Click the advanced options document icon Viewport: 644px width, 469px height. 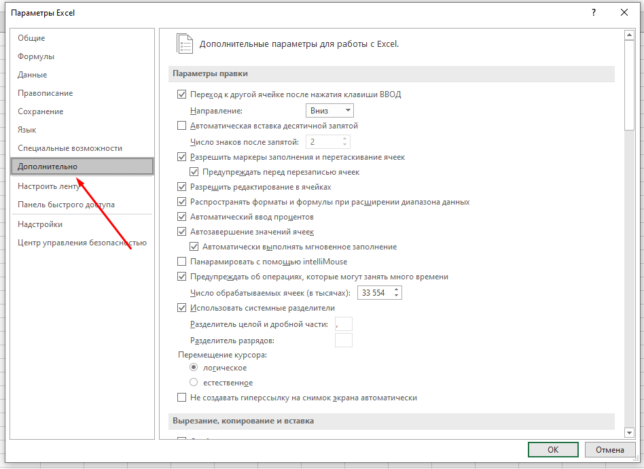[x=185, y=44]
